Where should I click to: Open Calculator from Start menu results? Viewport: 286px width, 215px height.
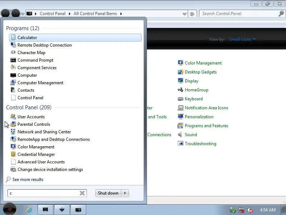pos(75,38)
